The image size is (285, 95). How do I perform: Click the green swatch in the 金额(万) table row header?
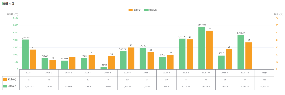tap(5, 86)
